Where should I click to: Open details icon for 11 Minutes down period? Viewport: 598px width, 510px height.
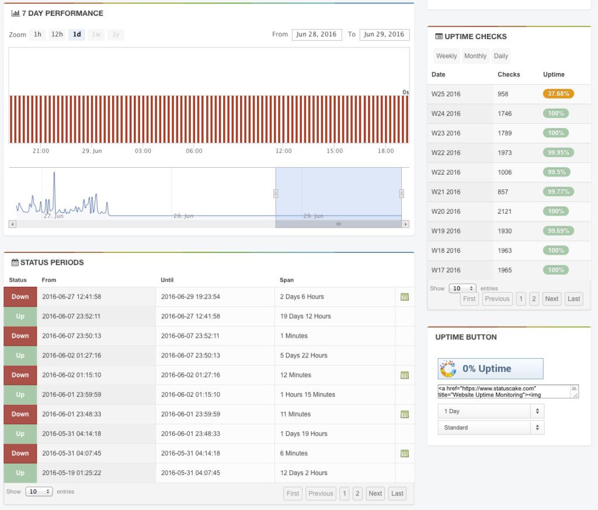[x=405, y=414]
